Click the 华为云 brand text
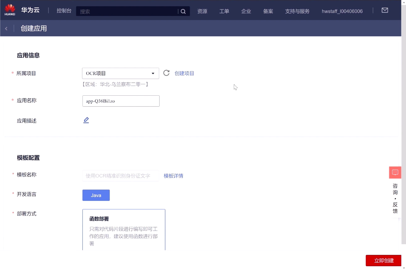This screenshot has height=269, width=406. pyautogui.click(x=30, y=10)
